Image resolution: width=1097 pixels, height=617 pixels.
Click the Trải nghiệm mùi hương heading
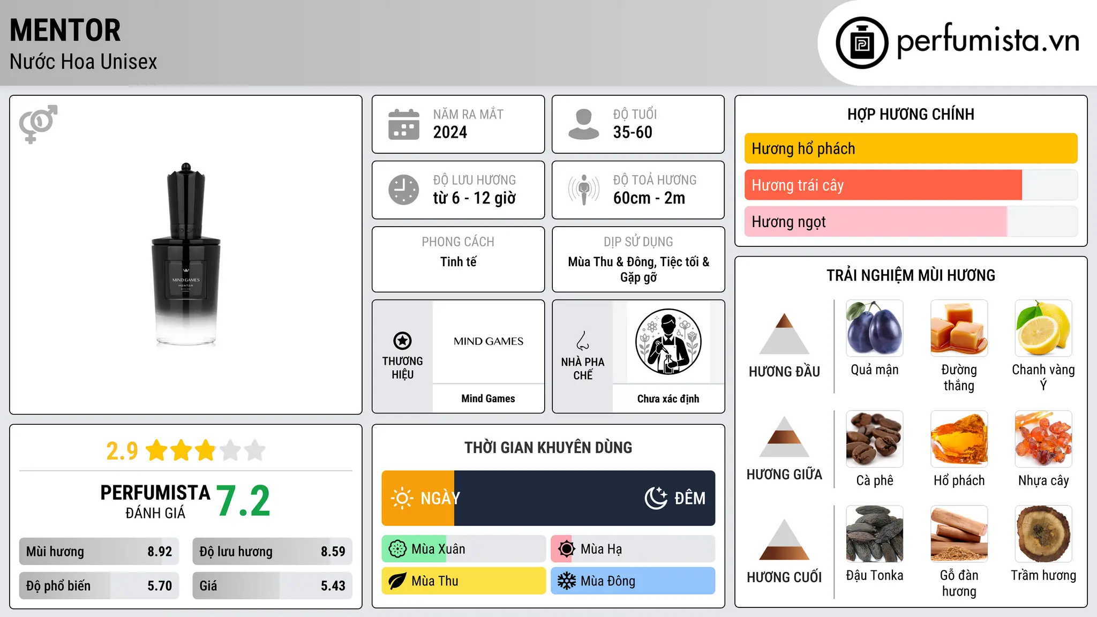tap(911, 275)
